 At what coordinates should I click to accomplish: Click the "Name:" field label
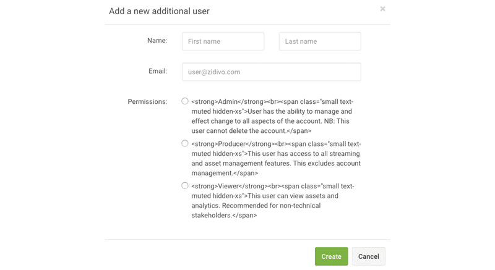[x=157, y=41]
